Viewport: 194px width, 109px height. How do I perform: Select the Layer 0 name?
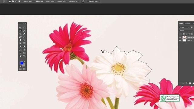189,41
